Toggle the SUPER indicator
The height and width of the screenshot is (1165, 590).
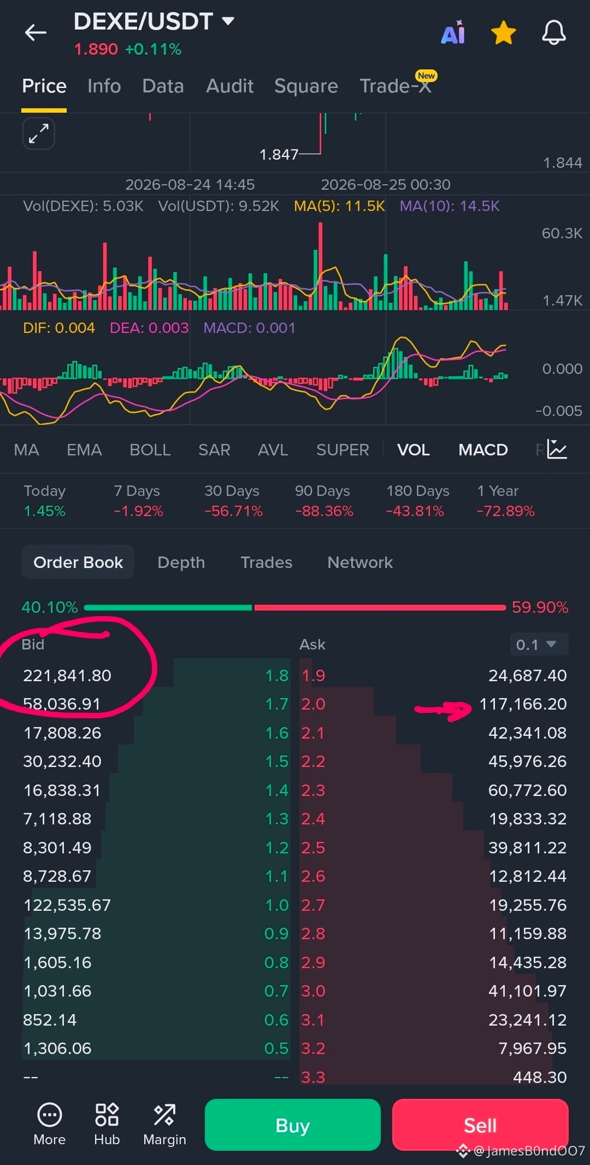point(343,450)
